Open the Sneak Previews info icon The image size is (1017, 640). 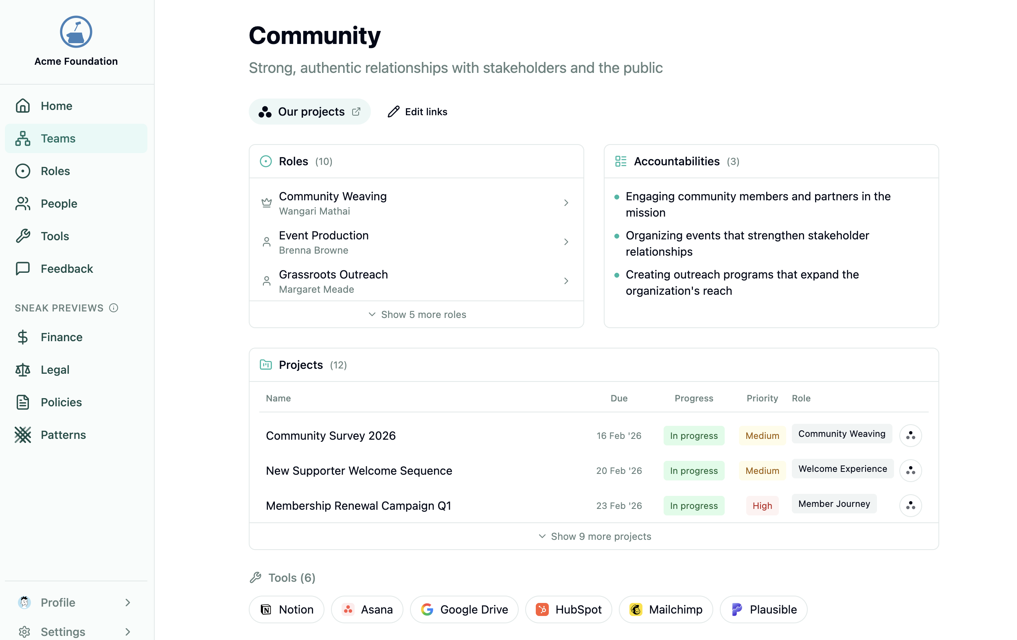coord(114,308)
